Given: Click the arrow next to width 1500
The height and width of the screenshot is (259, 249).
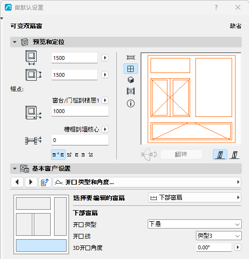Looking at the screenshot, I should pyautogui.click(x=105, y=58).
